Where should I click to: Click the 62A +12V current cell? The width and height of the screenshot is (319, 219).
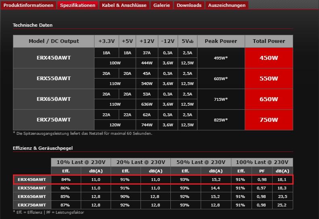[147, 115]
